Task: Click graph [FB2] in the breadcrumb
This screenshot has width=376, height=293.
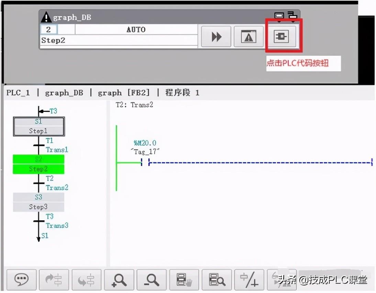Action: 124,93
